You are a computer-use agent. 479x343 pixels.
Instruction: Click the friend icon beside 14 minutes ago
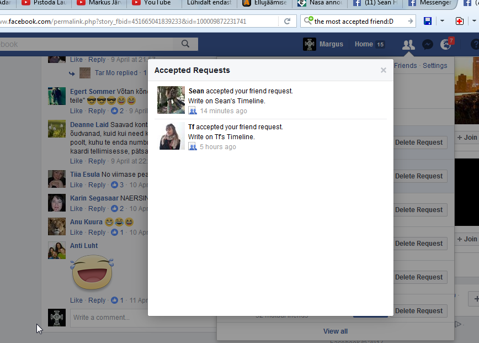point(193,110)
